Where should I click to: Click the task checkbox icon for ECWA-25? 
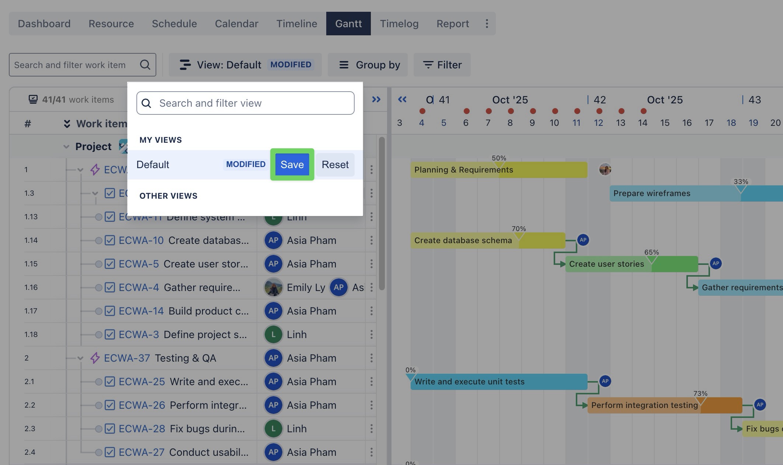coord(109,381)
